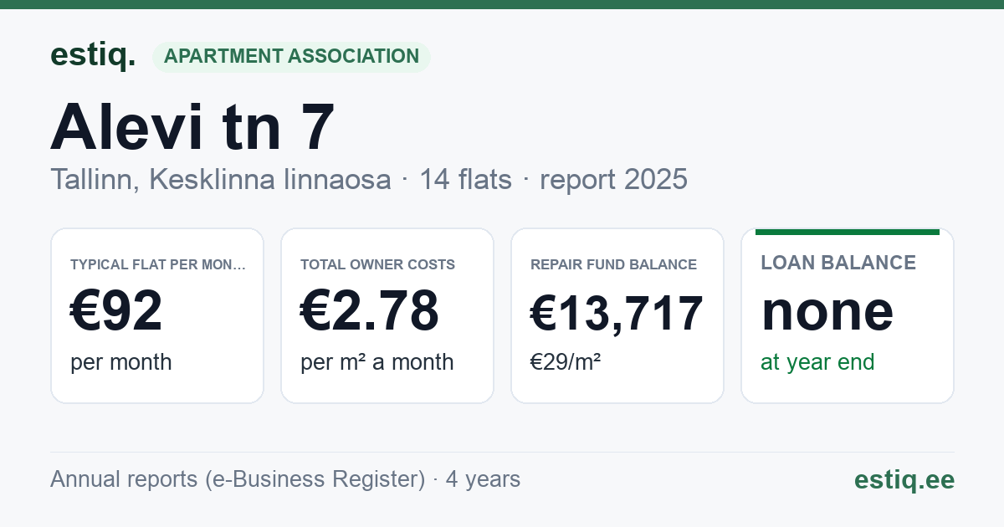1004x527 pixels.
Task: Open the Repair fund balance card
Action: pyautogui.click(x=617, y=315)
